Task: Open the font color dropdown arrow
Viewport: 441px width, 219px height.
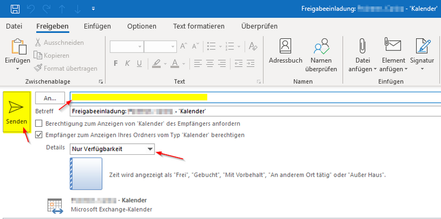Action: click(184, 64)
